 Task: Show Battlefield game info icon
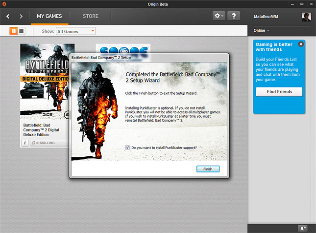coord(24,143)
